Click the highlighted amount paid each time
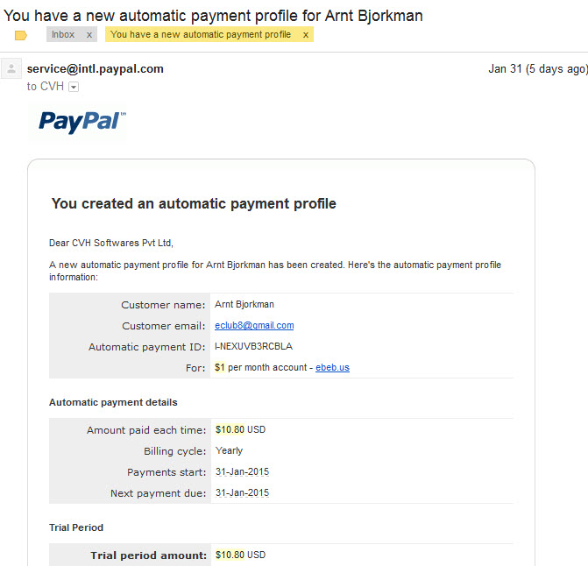 pyautogui.click(x=230, y=430)
